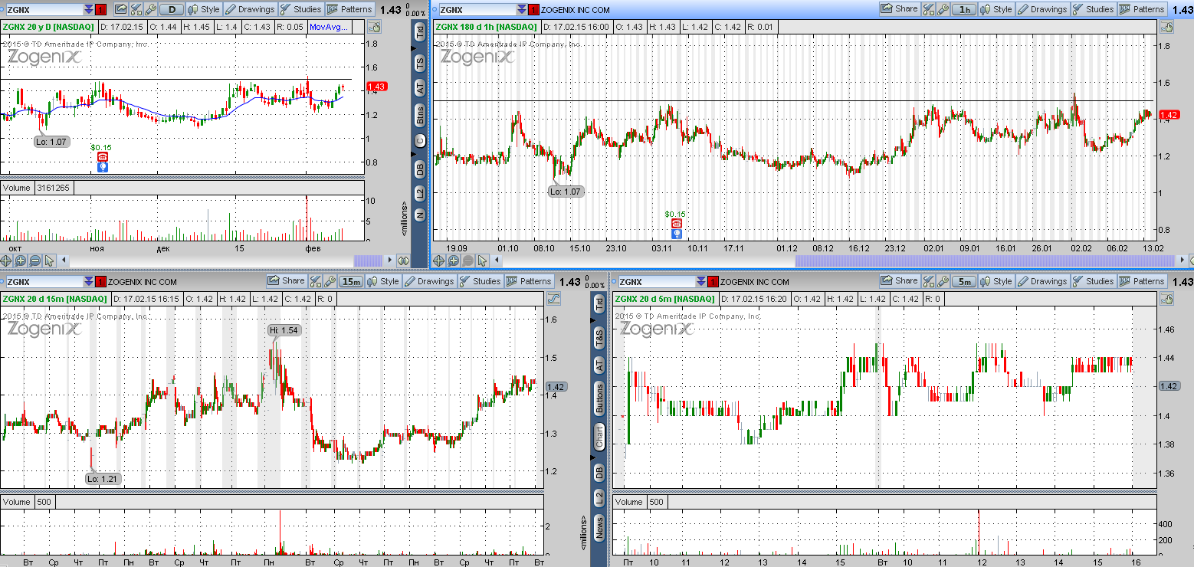Open wrench settings on 15m chart toolbar

tap(330, 281)
